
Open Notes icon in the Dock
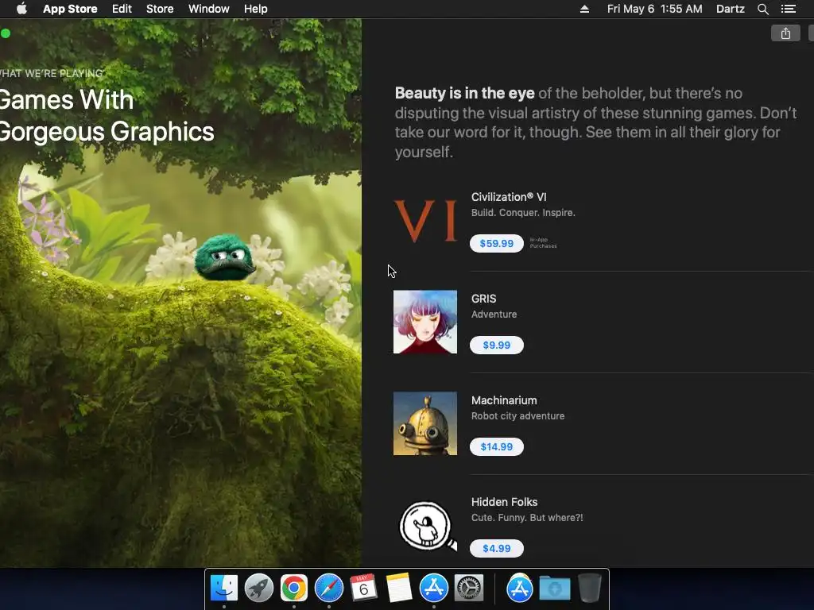[399, 589]
